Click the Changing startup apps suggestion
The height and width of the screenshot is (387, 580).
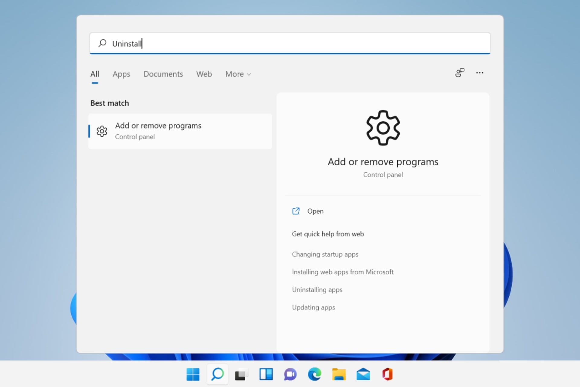(325, 254)
